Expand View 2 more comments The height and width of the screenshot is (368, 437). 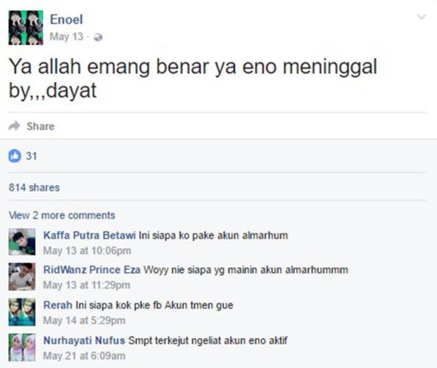[x=61, y=215]
